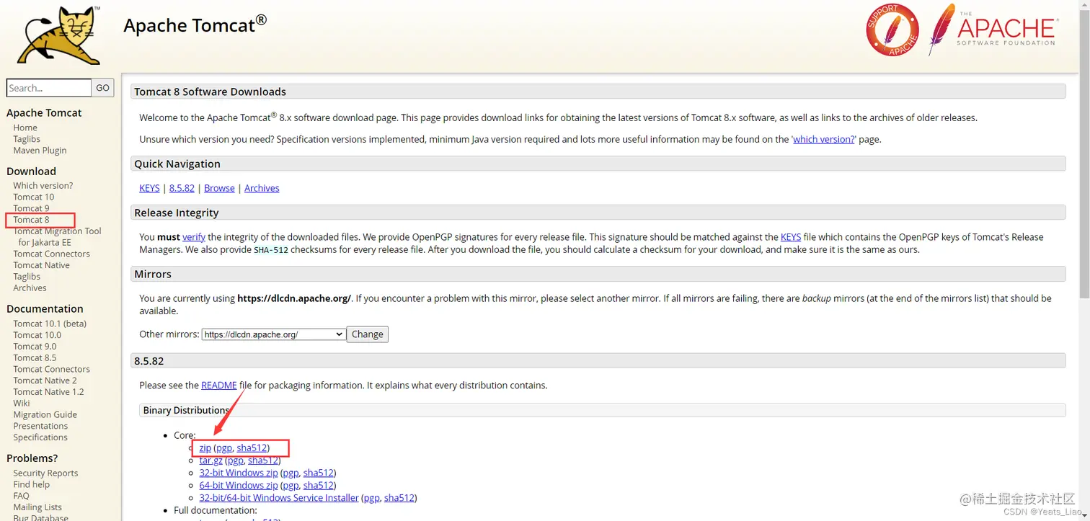This screenshot has height=521, width=1090.
Task: Open Tomcat 9.0 documentation
Action: pos(35,347)
